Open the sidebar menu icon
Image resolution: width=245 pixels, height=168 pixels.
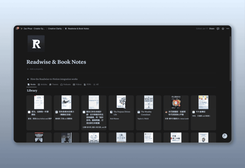17,28
